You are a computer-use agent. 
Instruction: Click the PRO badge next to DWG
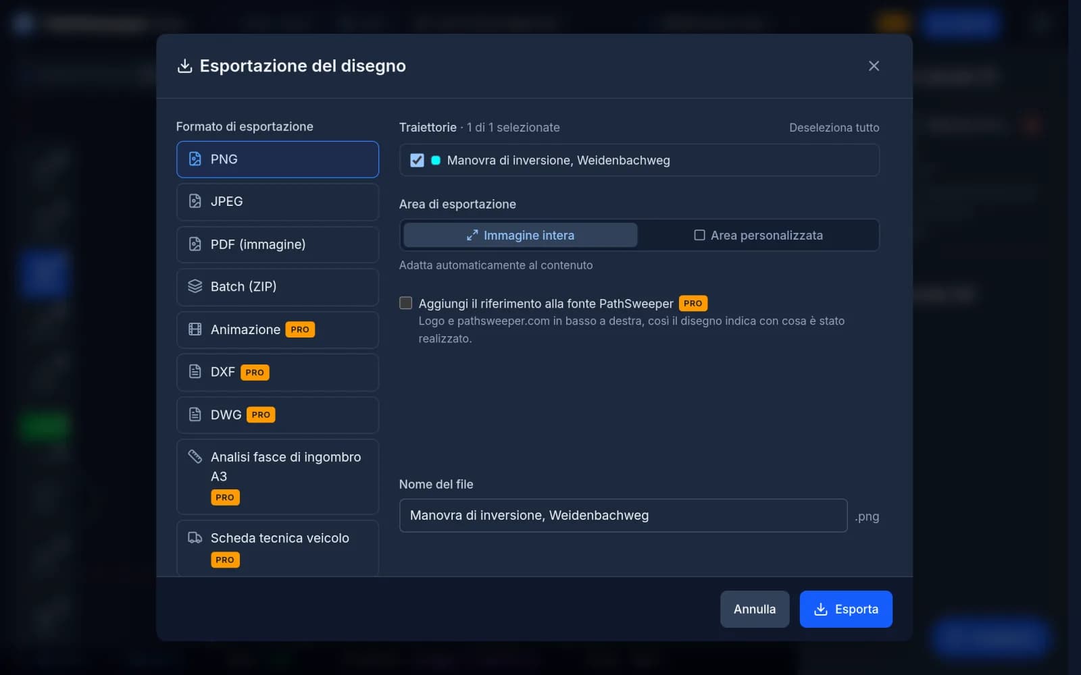pos(261,414)
